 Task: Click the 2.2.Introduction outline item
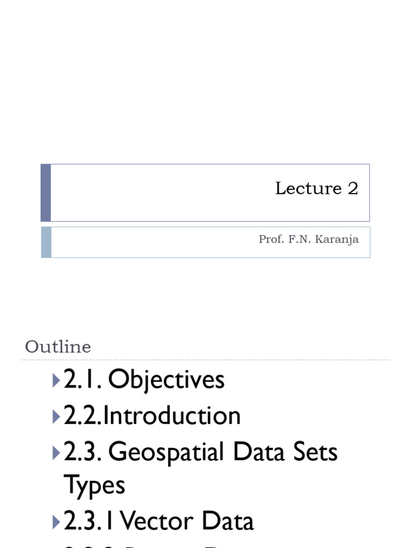click(153, 416)
